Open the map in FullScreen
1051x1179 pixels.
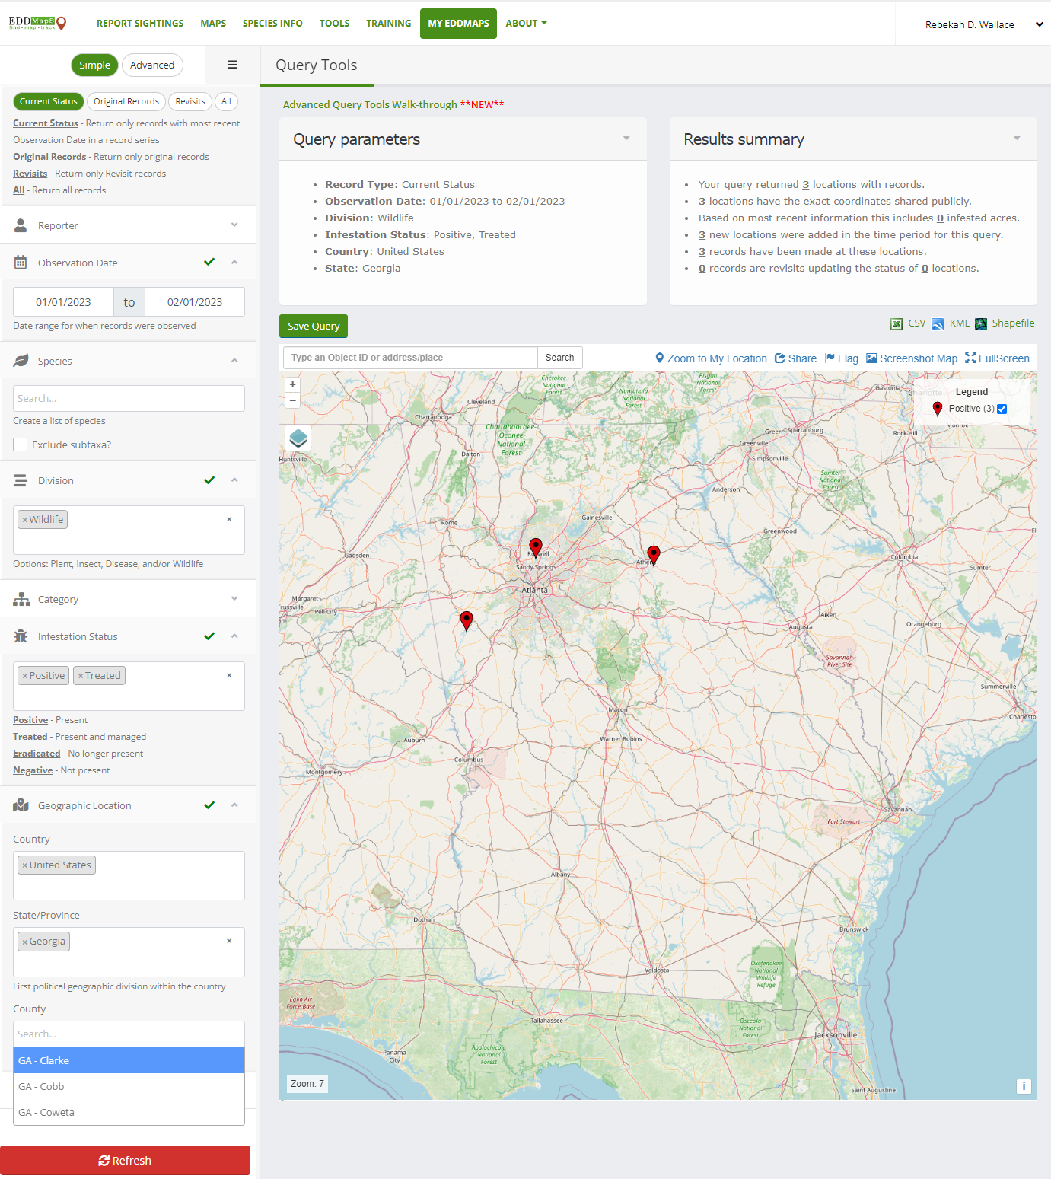click(x=997, y=358)
